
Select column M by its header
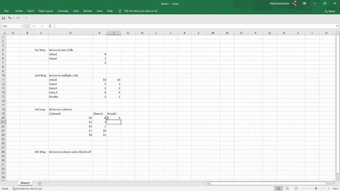212,33
